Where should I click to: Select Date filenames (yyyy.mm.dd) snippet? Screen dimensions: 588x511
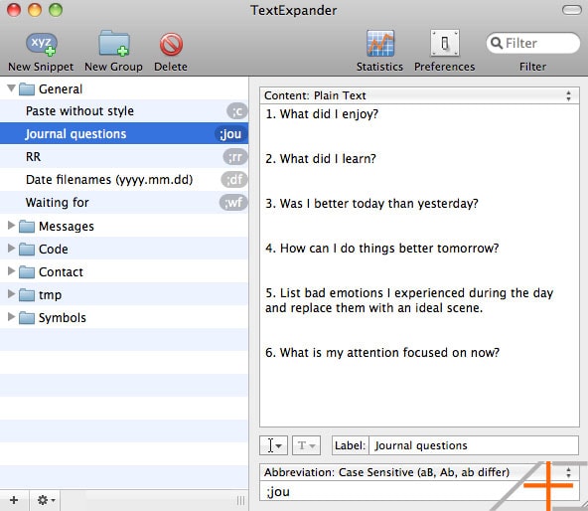(124, 180)
